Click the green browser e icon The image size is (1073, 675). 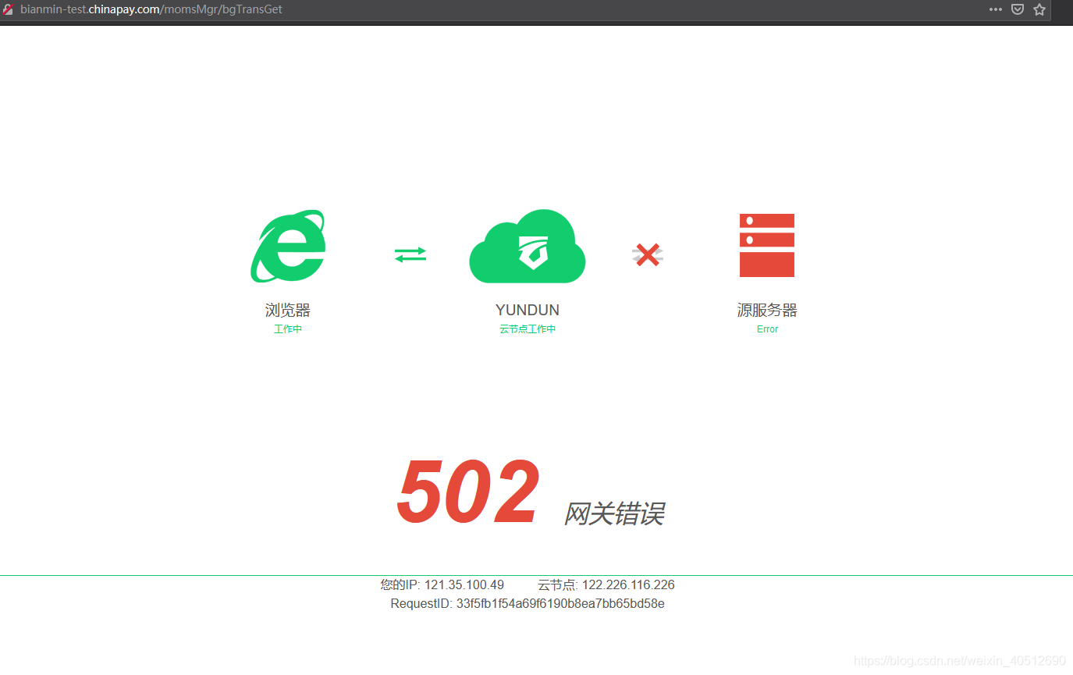(288, 246)
